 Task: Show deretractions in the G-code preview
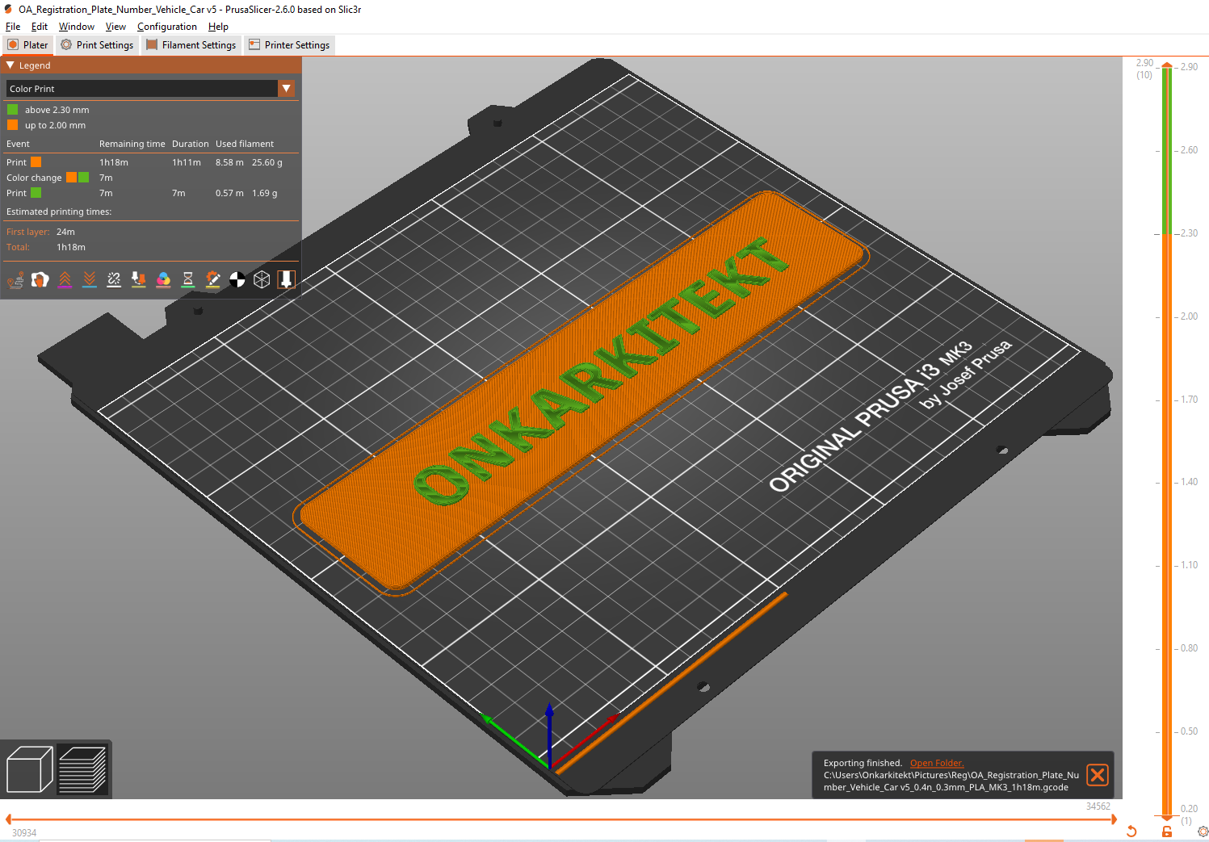tap(89, 279)
